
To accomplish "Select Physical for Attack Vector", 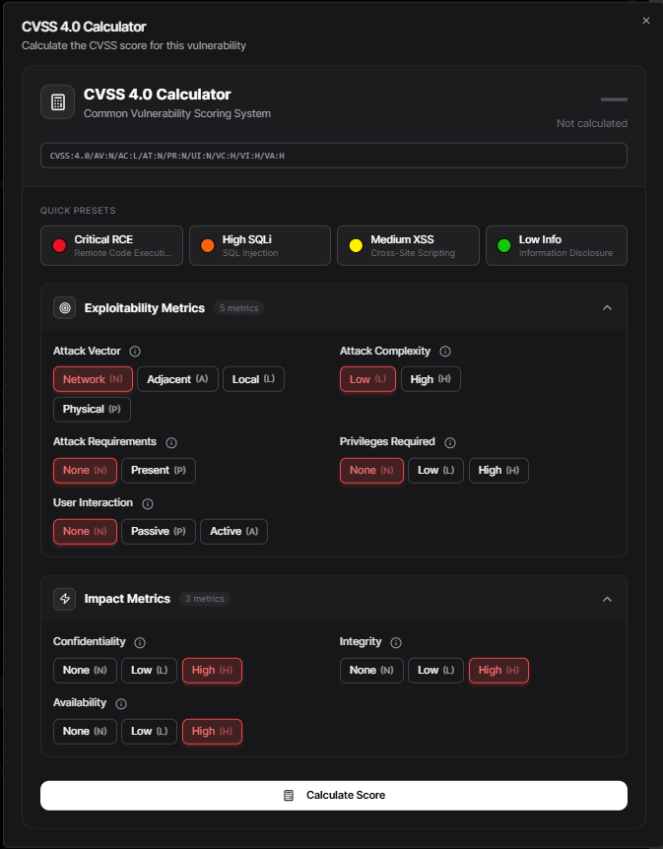I will point(92,410).
